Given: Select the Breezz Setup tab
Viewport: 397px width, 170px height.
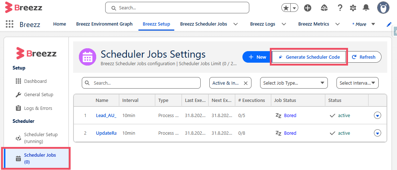Looking at the screenshot, I should pyautogui.click(x=156, y=24).
